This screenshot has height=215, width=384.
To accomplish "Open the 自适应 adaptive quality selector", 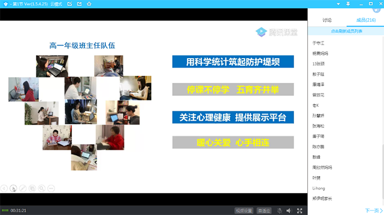I will tap(264, 211).
